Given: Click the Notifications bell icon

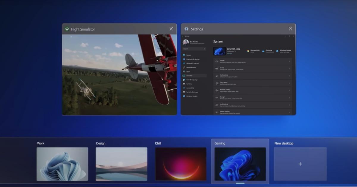Looking at the screenshot, I should pyautogui.click(x=216, y=75).
